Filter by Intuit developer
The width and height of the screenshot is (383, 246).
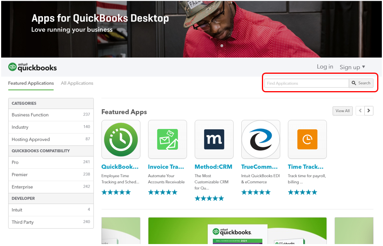click(51, 210)
